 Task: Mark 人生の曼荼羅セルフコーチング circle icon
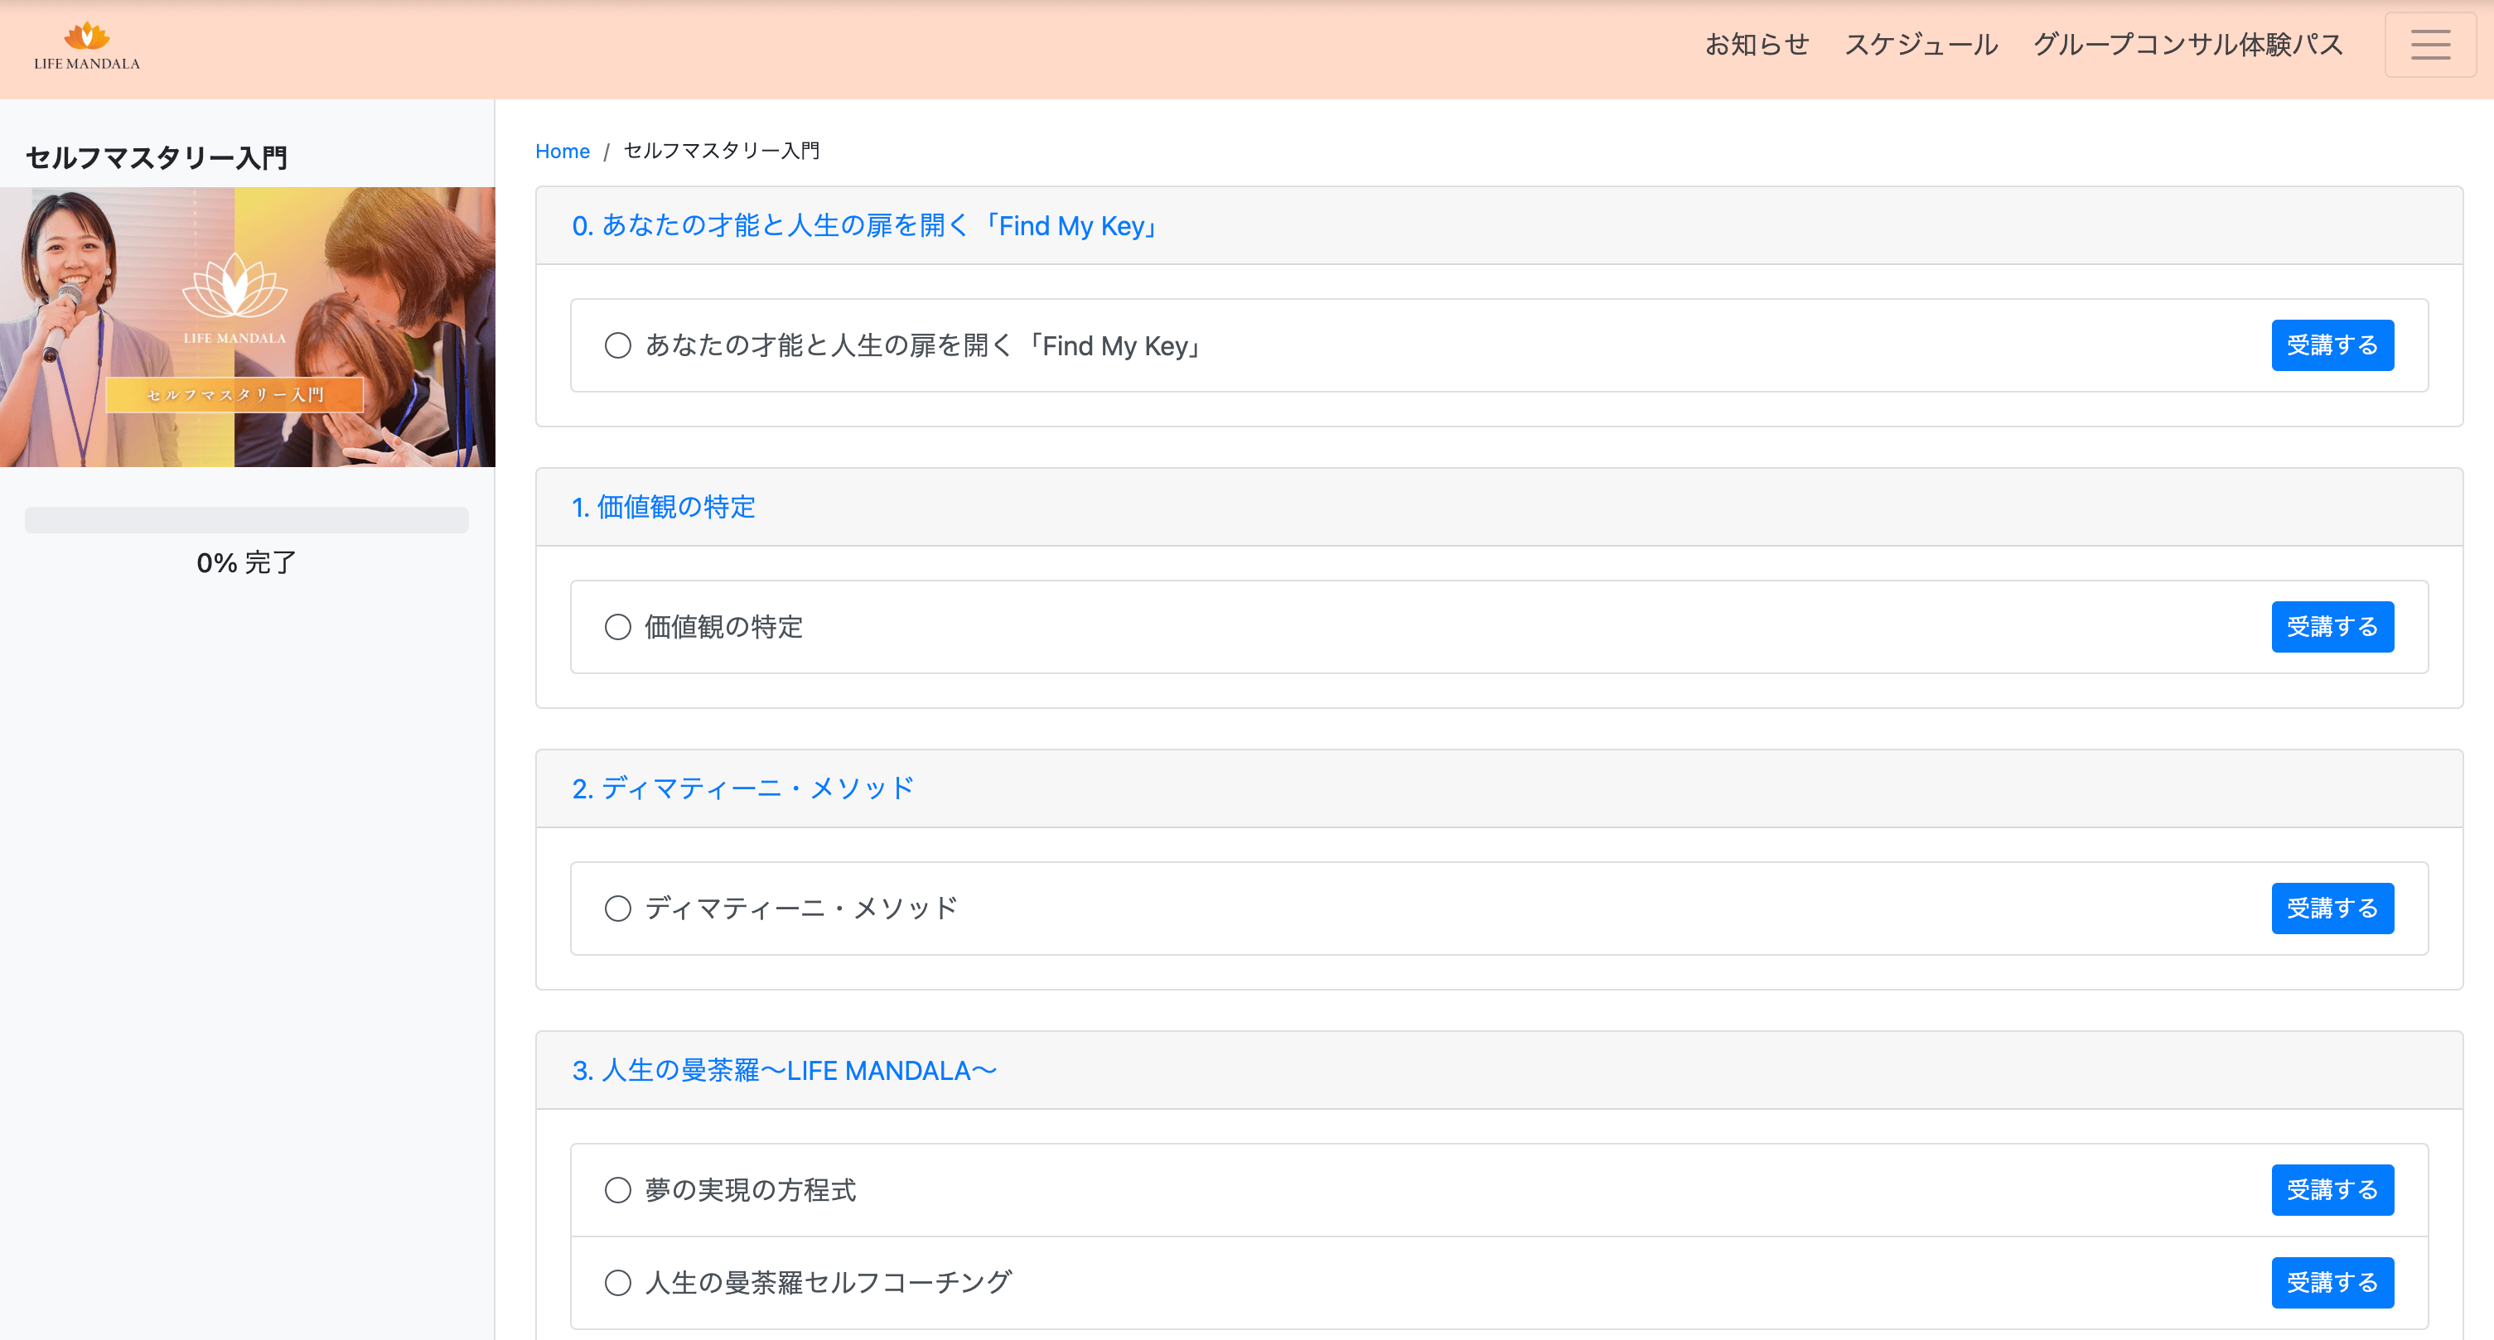(617, 1283)
